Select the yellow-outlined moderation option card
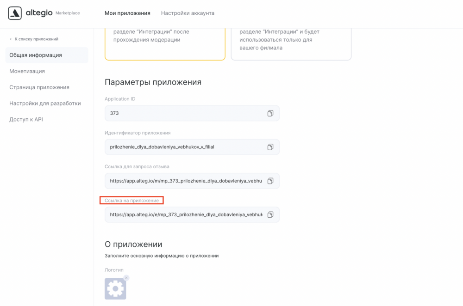463x306 pixels. 165,44
